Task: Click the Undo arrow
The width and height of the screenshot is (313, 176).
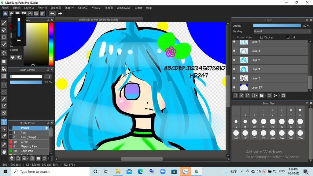Action: pos(52,13)
